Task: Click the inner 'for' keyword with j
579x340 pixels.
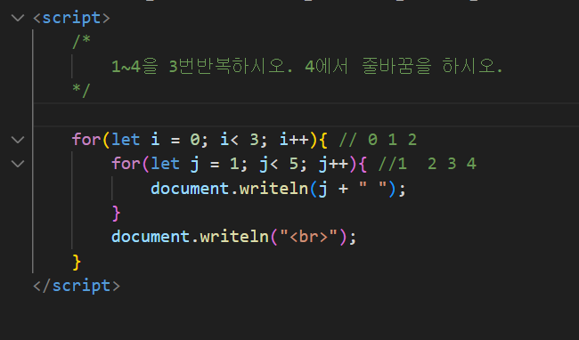Action: click(126, 164)
